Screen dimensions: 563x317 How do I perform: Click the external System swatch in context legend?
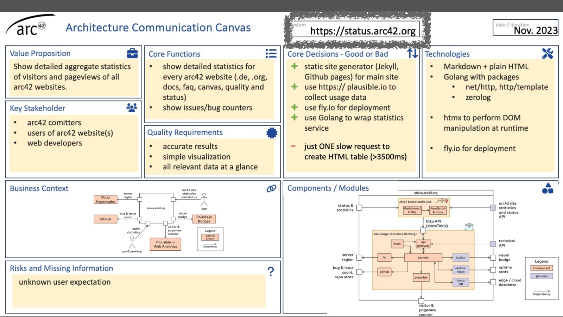(210, 237)
